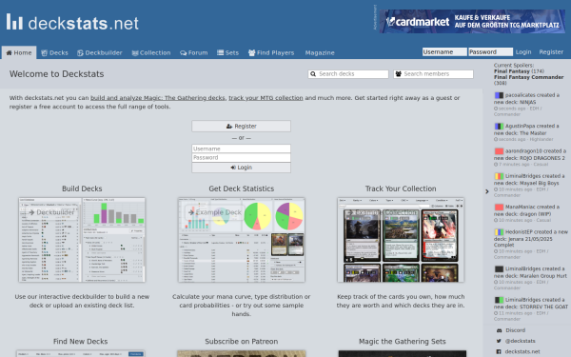Viewport: 571px width, 357px height.
Task: Open the Final Fantasy Commander spoiler link
Action: pos(528,77)
